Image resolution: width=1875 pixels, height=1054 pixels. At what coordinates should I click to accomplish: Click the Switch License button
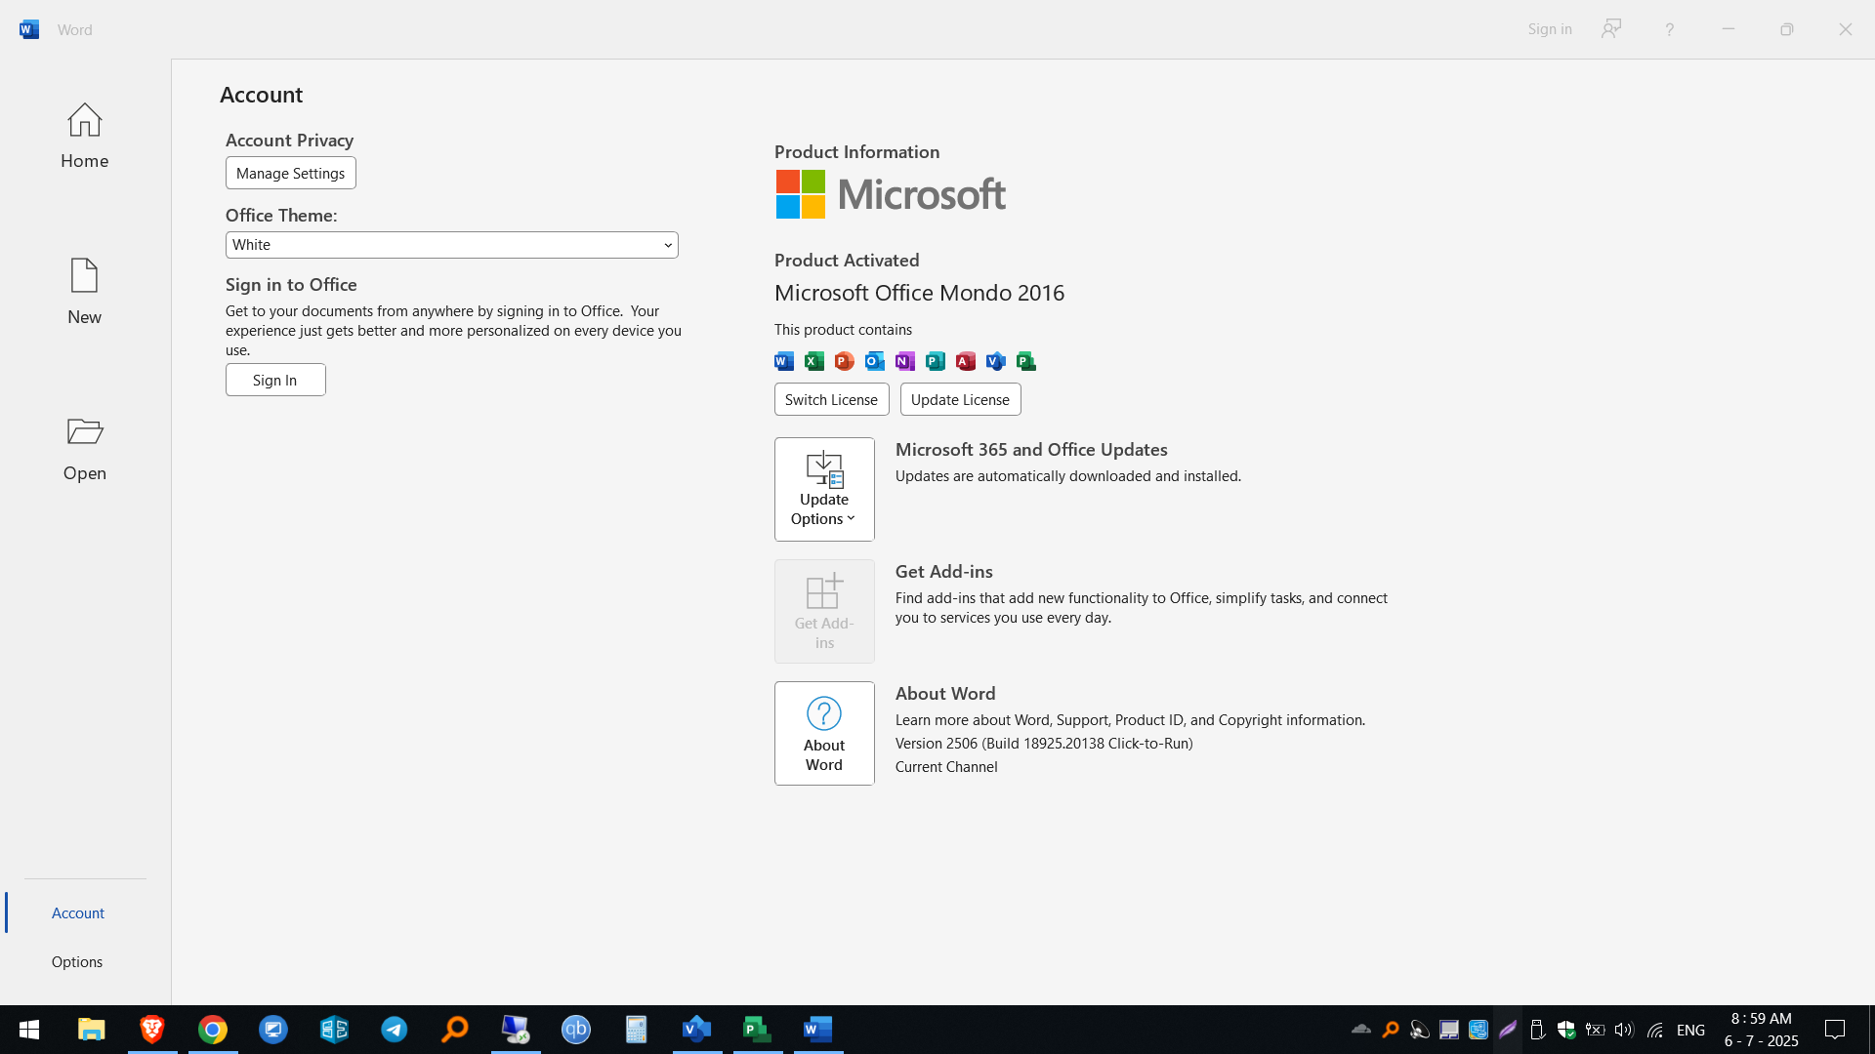point(831,399)
